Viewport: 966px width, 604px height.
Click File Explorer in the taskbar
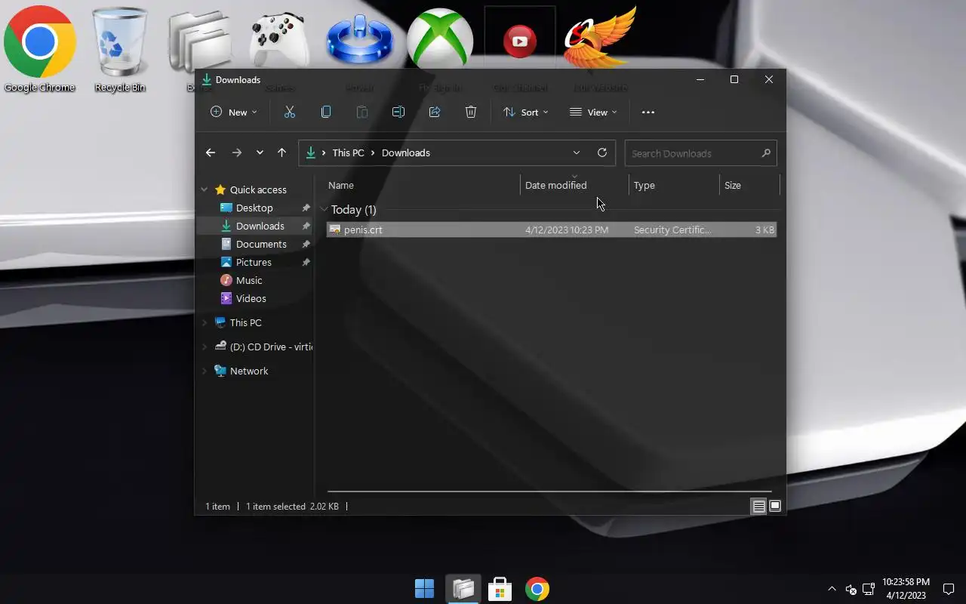coord(463,589)
